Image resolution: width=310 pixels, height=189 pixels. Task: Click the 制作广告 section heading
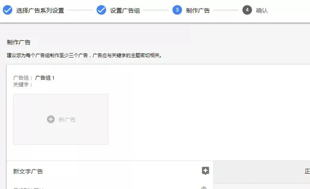(19, 42)
